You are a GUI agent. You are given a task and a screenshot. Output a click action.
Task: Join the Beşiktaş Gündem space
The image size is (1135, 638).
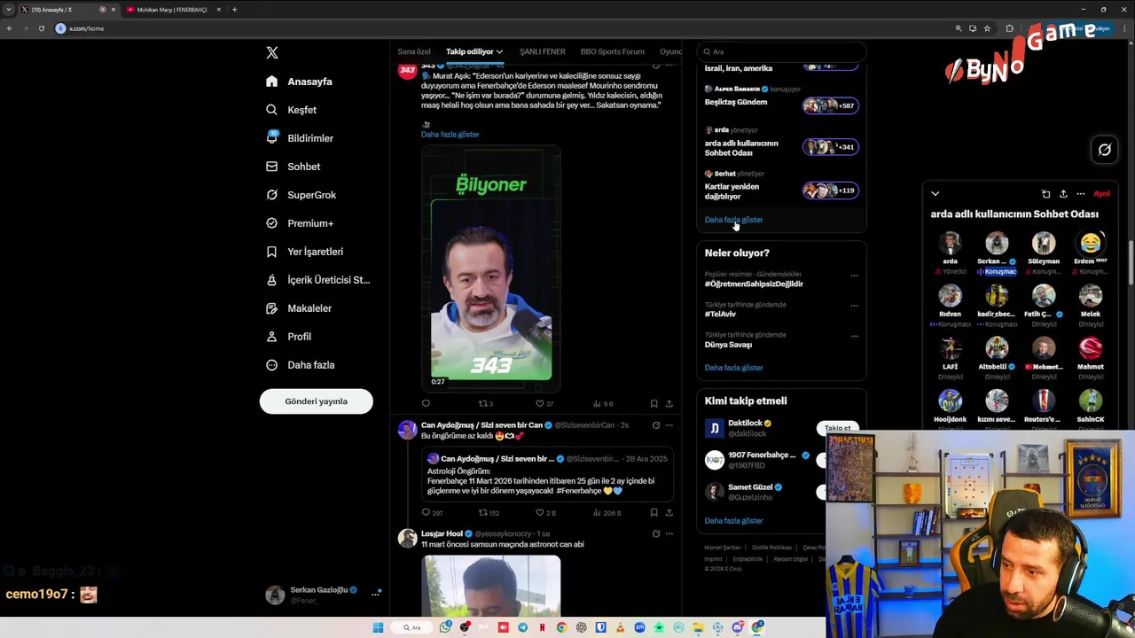(x=830, y=105)
